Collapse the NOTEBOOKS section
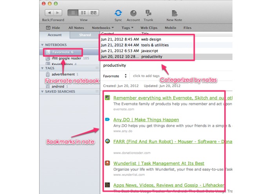The width and height of the screenshot is (272, 194). 42,45
